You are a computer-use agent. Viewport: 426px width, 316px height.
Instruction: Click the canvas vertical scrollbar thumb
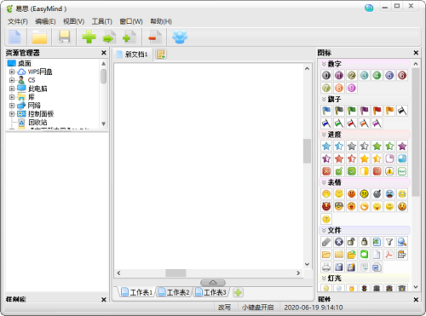[x=307, y=151]
